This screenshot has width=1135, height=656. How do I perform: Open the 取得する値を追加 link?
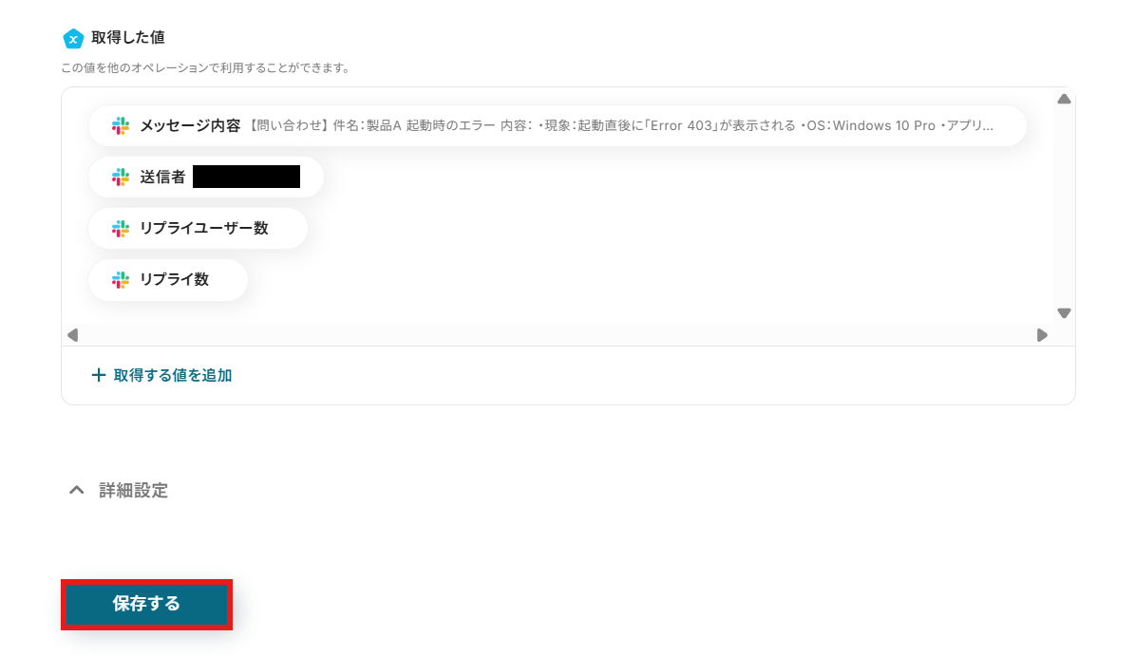[x=161, y=375]
